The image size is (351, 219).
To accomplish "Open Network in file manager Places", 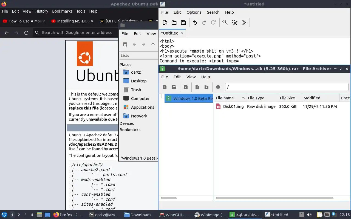I will [x=138, y=116].
